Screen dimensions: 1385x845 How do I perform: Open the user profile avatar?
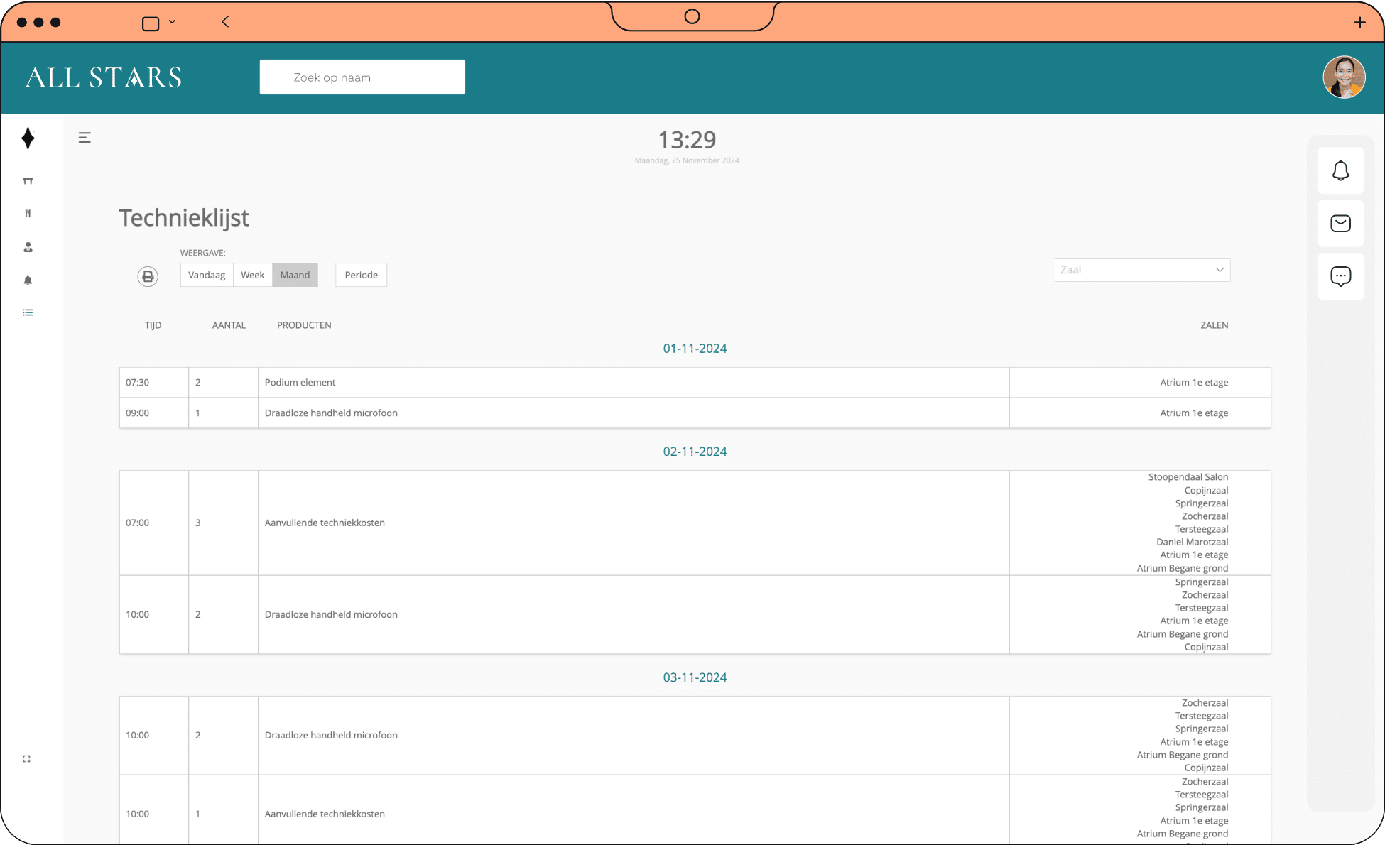[x=1343, y=77]
